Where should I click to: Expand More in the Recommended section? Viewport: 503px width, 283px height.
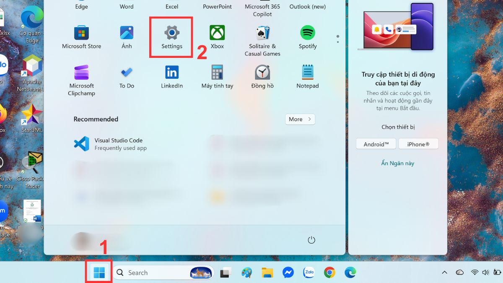pos(300,119)
